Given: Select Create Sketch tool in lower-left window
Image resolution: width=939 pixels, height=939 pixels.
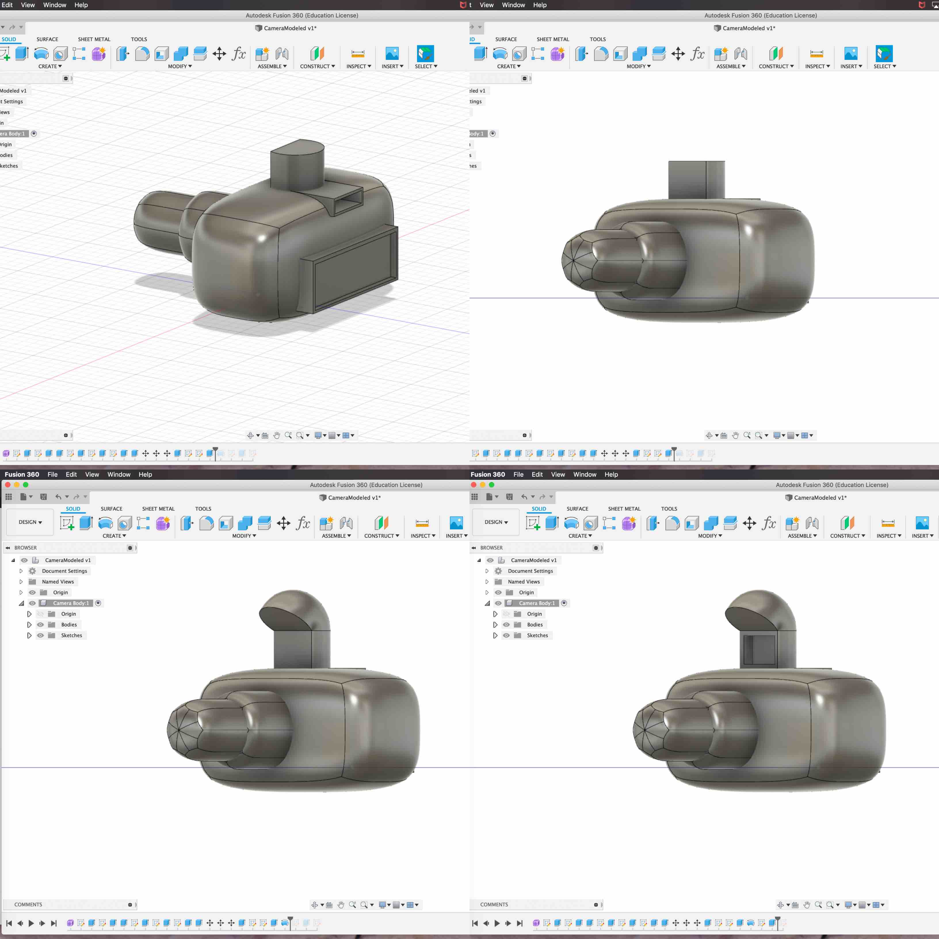Looking at the screenshot, I should coord(66,523).
